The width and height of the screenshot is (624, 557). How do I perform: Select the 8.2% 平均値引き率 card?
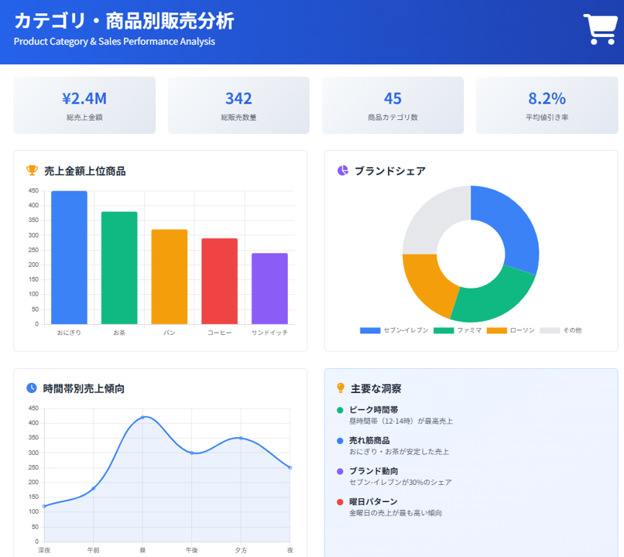(x=547, y=105)
